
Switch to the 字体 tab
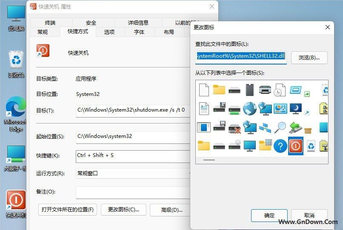click(139, 32)
